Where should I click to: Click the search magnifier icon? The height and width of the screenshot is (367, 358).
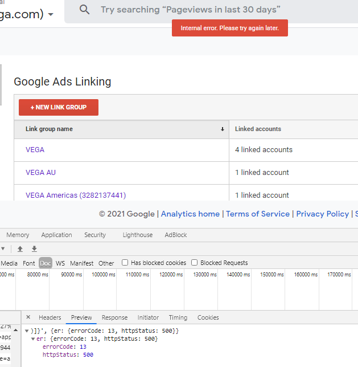click(85, 10)
